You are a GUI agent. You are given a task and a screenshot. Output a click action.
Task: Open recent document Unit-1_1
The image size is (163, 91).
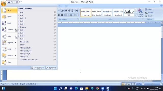tap(23, 18)
